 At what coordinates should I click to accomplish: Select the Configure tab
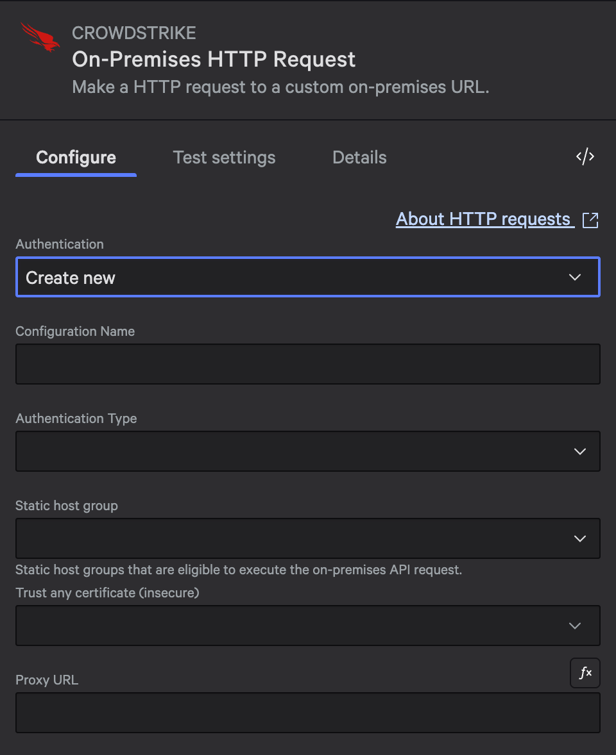coord(76,157)
